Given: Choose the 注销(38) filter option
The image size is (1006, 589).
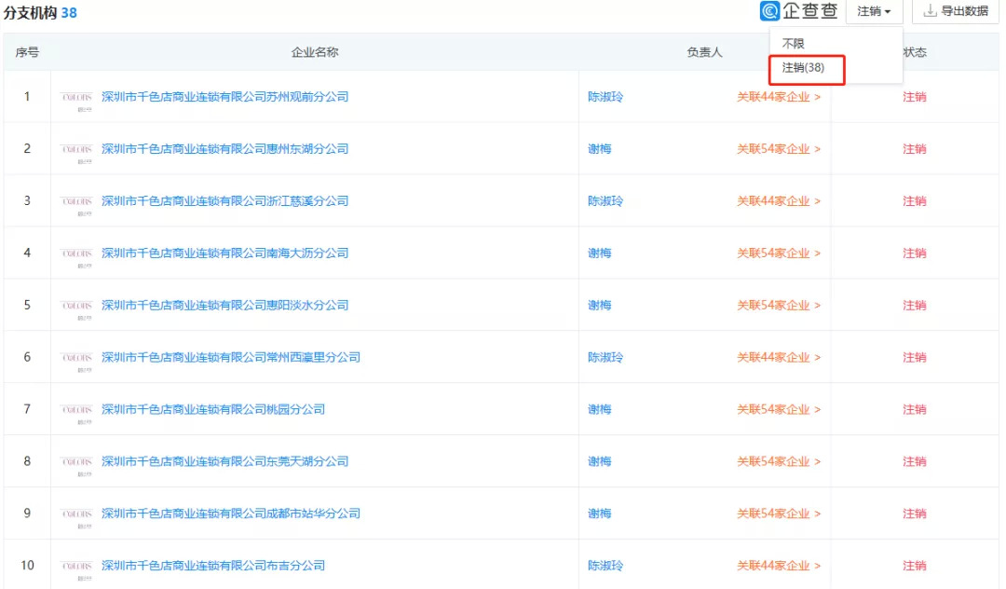Looking at the screenshot, I should point(803,67).
